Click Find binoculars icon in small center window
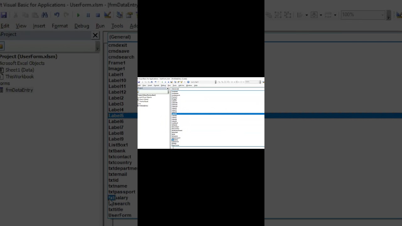 click(x=152, y=82)
